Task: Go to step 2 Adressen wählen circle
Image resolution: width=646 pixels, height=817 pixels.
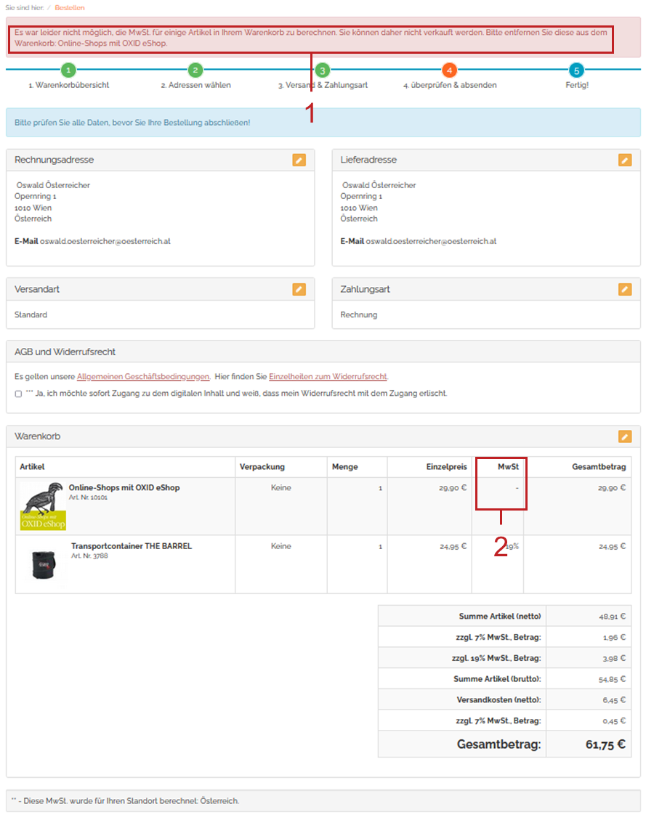Action: point(195,70)
